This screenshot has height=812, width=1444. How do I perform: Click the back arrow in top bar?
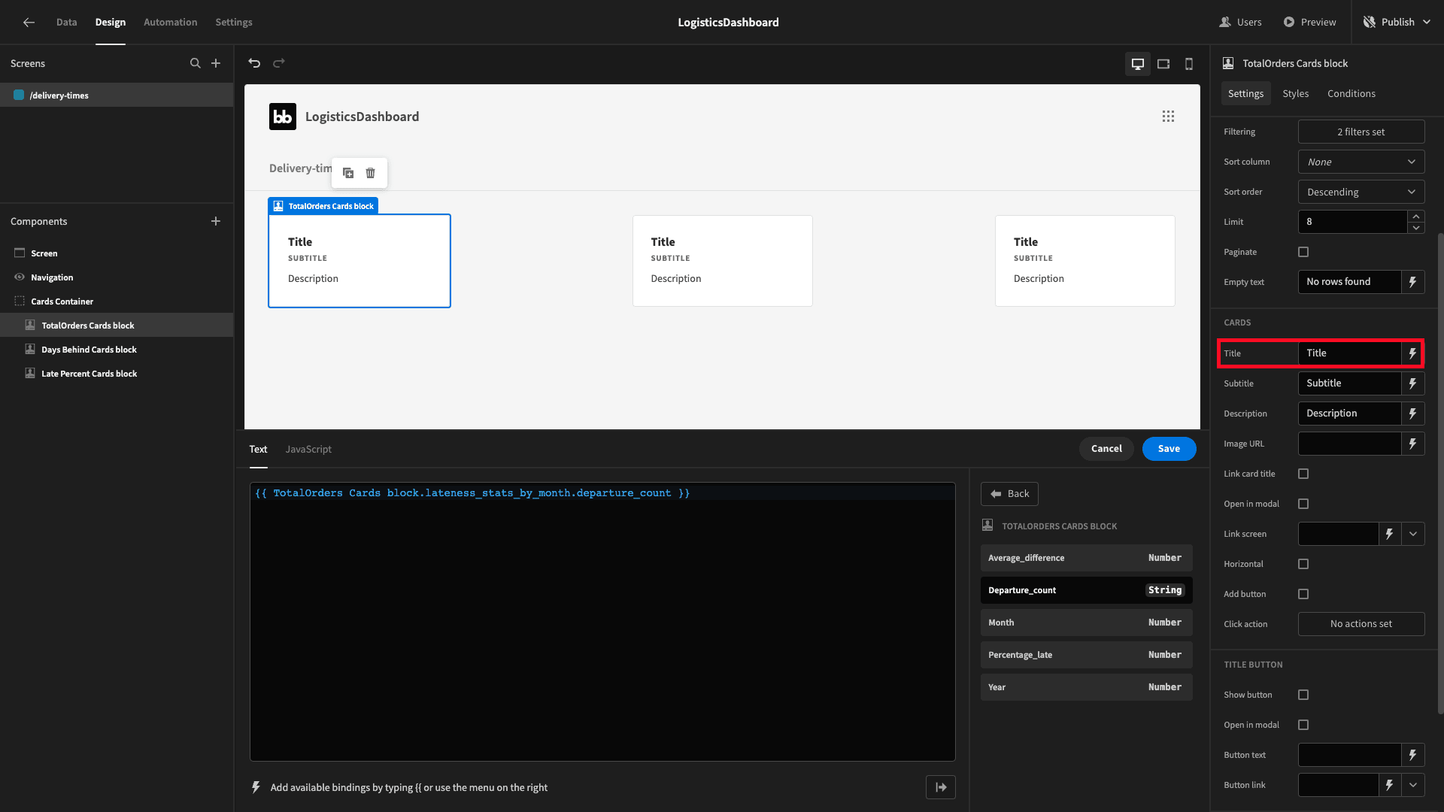(x=29, y=23)
